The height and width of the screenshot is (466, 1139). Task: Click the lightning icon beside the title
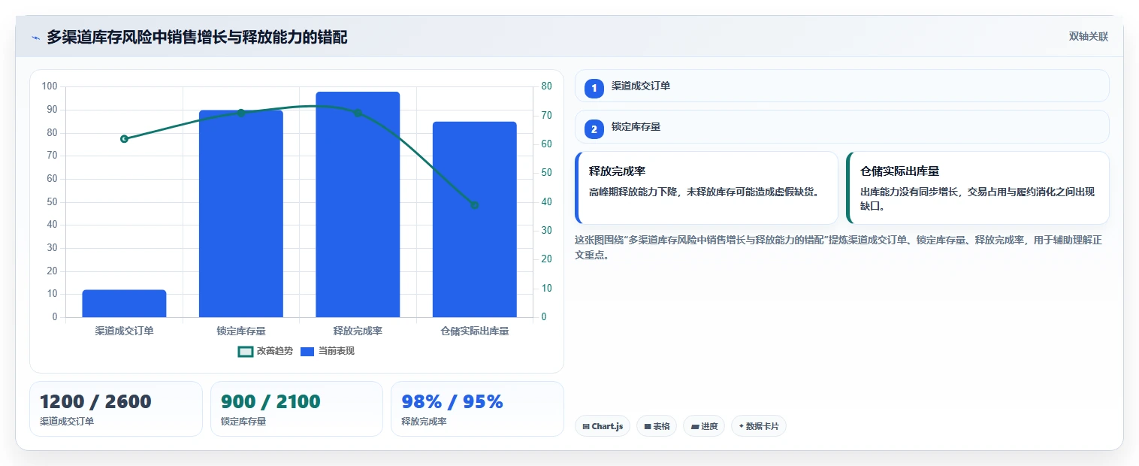[x=36, y=38]
